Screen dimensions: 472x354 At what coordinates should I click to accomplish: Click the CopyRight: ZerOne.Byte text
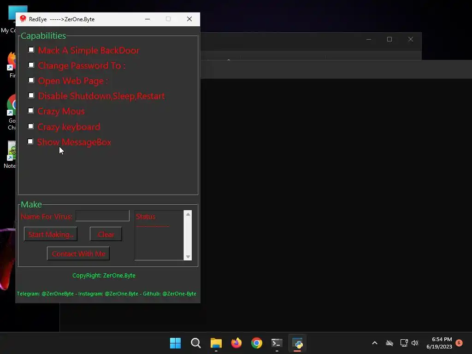click(104, 276)
